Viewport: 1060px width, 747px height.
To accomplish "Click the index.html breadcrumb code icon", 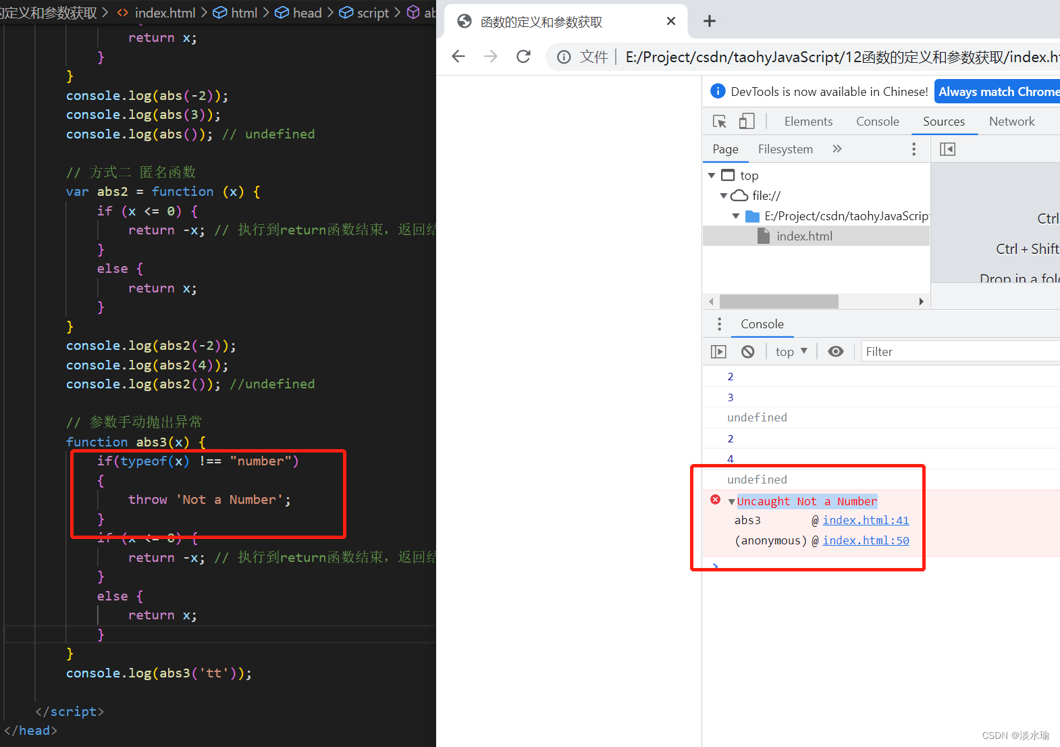I will pos(123,13).
